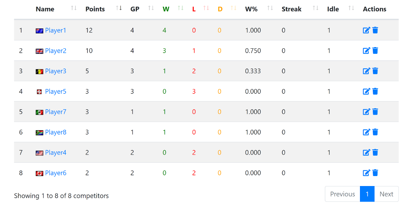Viewport: 410px width, 204px height.
Task: Delete Player8 with the trash icon
Action: [375, 132]
